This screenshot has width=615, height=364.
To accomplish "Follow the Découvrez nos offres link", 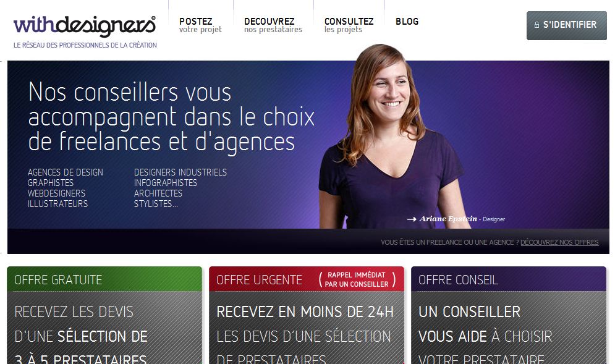I will coord(559,242).
